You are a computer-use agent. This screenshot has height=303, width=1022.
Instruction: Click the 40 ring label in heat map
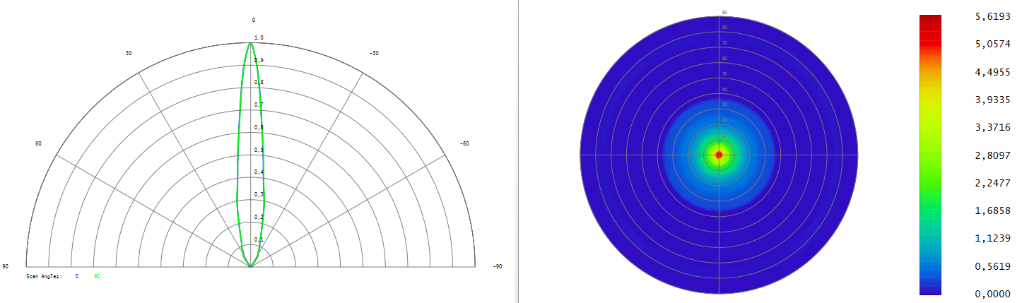pos(724,90)
